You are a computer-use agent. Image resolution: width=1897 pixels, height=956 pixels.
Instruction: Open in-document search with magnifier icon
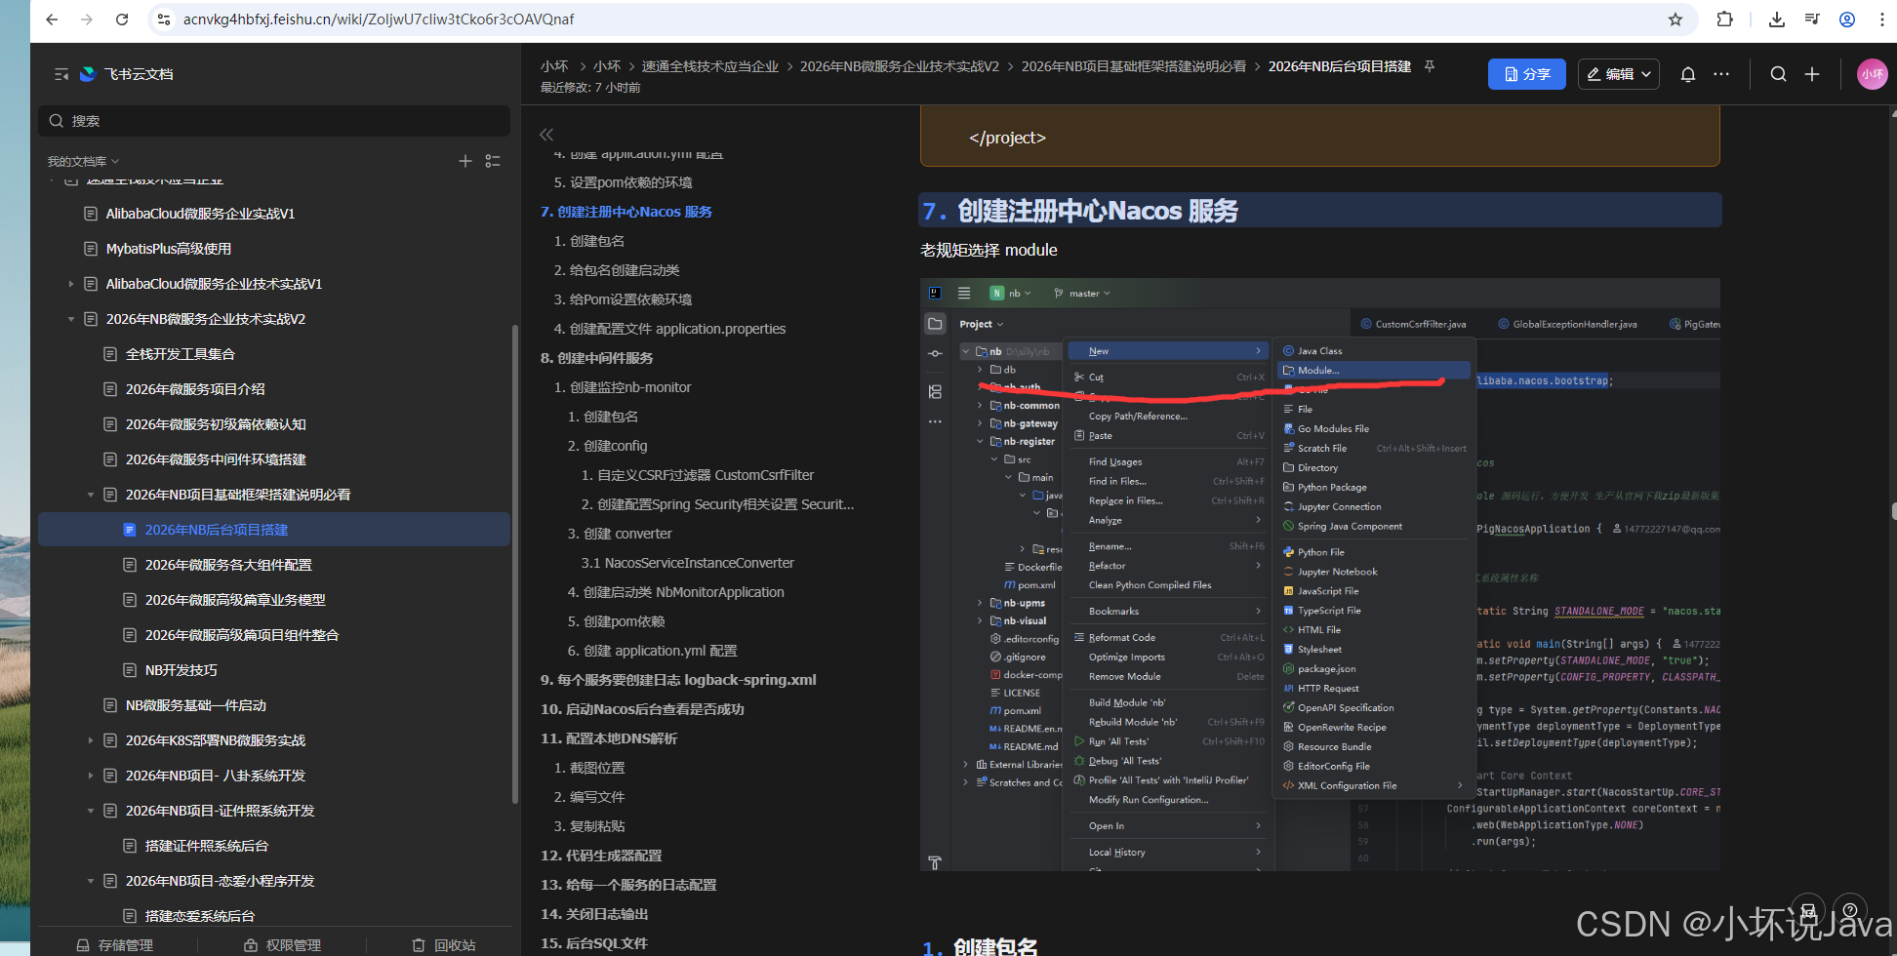point(1778,73)
